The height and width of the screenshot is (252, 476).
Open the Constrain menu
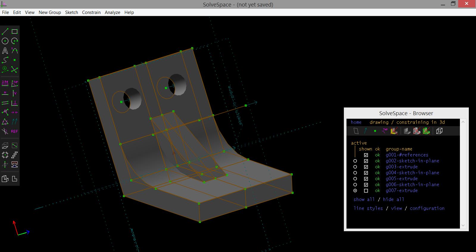point(91,12)
